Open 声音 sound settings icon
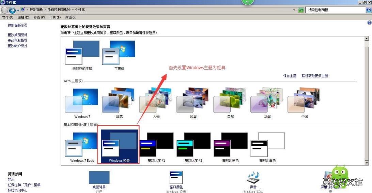Viewport: 372px width, 193px height. coord(253,177)
